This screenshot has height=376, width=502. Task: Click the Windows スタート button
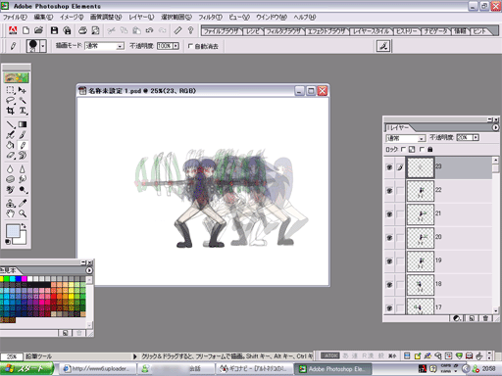click(26, 369)
